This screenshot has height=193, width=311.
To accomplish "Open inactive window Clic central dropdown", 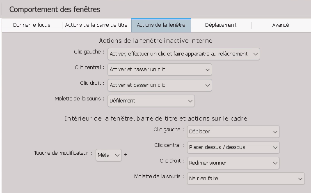I will click(160, 70).
